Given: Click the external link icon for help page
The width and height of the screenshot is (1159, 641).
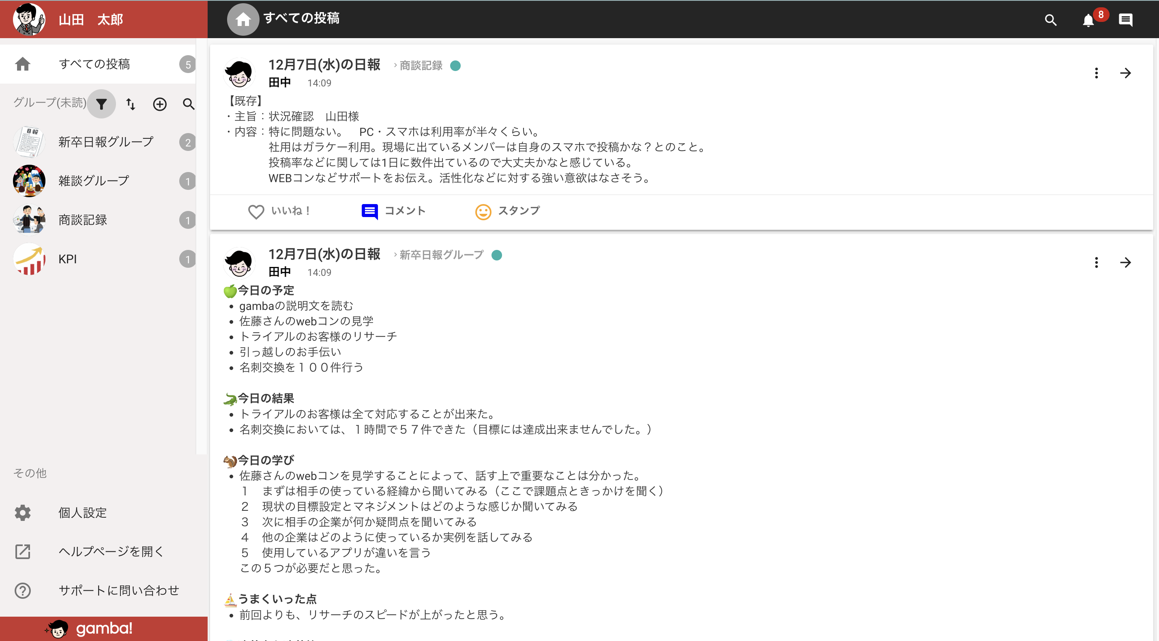Looking at the screenshot, I should click(22, 551).
